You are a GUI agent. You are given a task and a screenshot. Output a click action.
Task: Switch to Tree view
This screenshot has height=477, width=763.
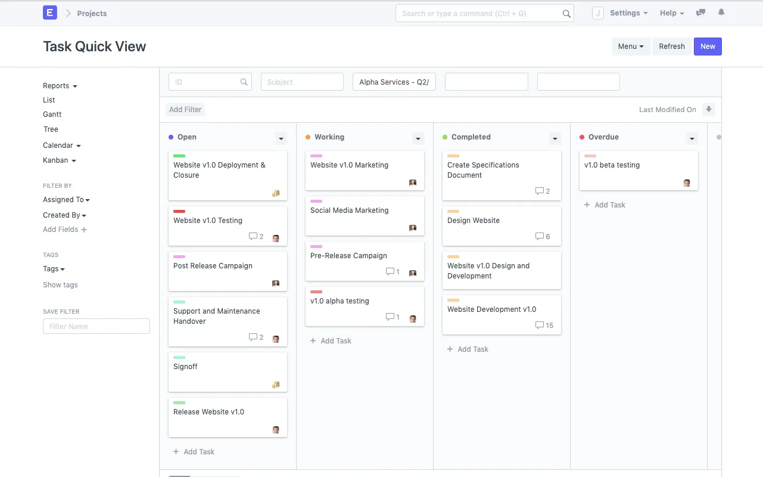point(51,129)
